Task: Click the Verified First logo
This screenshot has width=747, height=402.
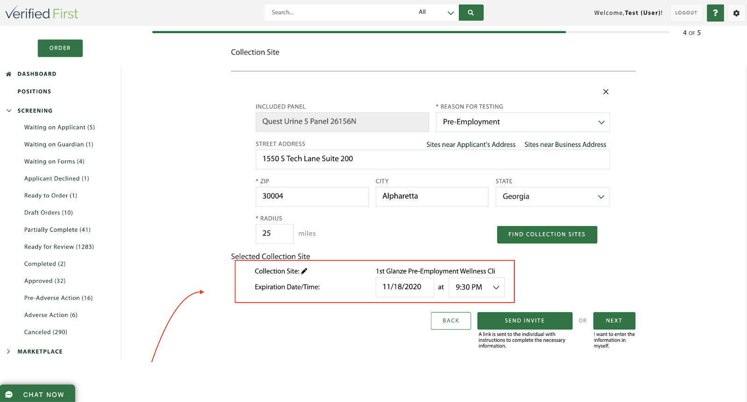Action: click(x=42, y=13)
